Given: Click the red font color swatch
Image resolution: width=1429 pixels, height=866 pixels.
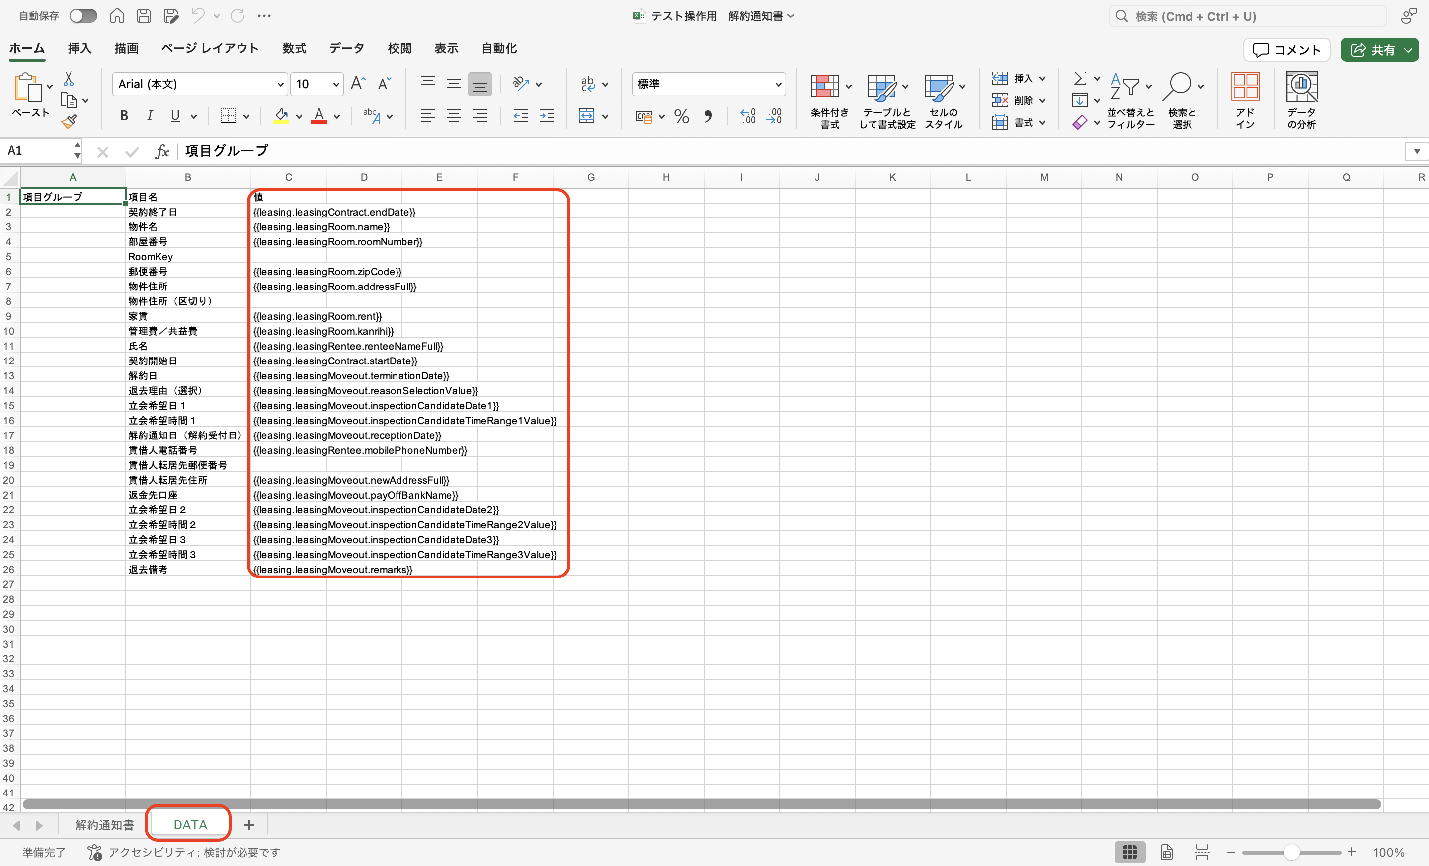Looking at the screenshot, I should 319,116.
